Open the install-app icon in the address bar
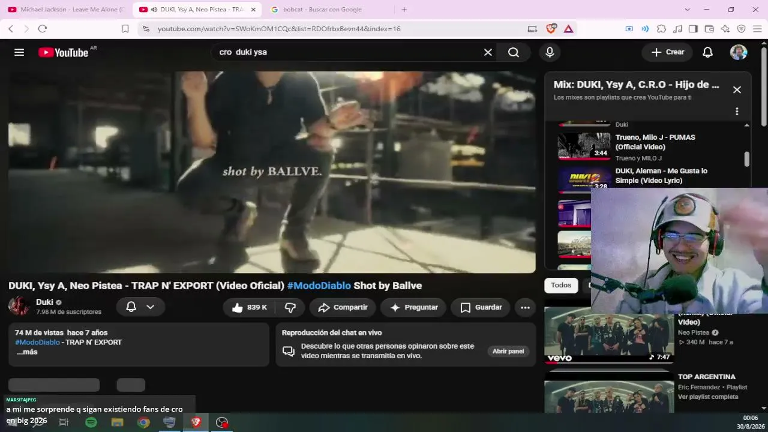Viewport: 768px width, 432px height. pos(532,29)
